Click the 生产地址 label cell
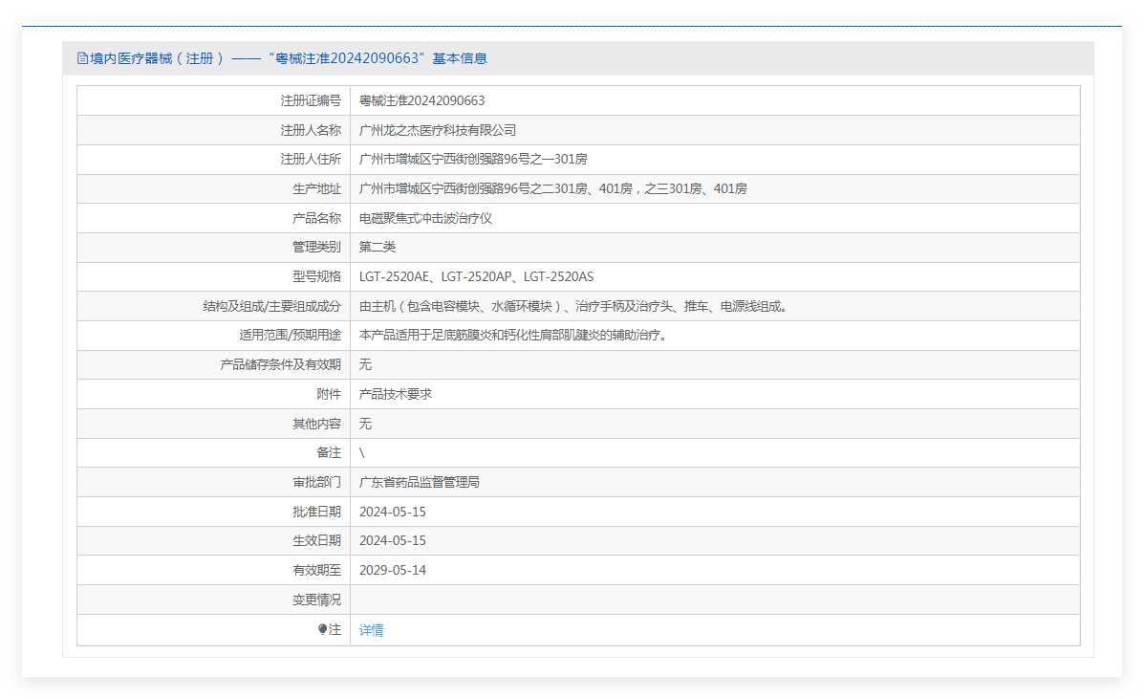 [x=214, y=188]
